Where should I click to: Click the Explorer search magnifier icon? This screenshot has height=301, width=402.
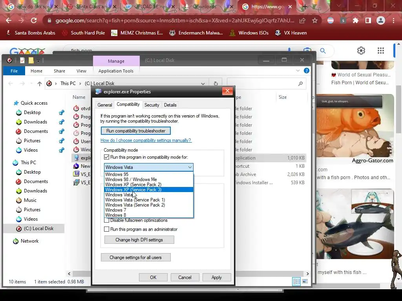tap(300, 83)
